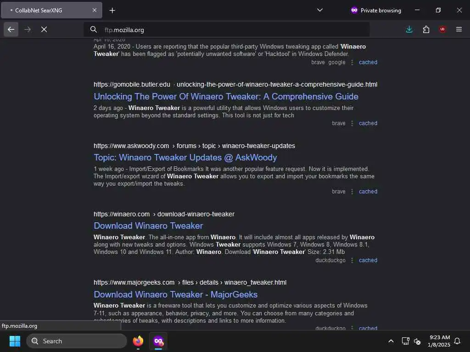Open the uBlock Origin extension icon
470x352 pixels.
pos(442,29)
